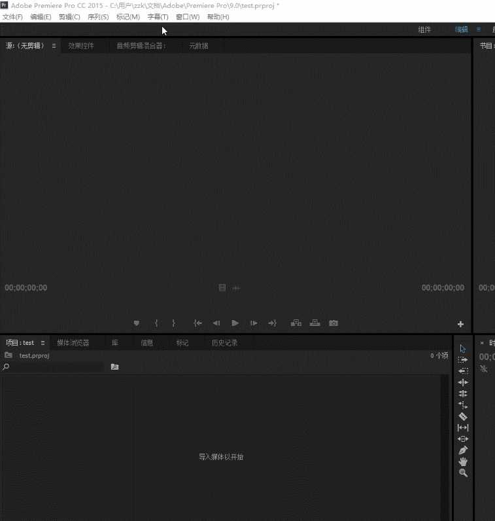Click the Project panel search field

click(x=56, y=367)
